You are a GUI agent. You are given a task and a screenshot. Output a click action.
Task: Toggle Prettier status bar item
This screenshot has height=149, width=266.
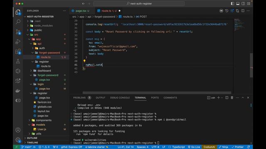pos(237,147)
